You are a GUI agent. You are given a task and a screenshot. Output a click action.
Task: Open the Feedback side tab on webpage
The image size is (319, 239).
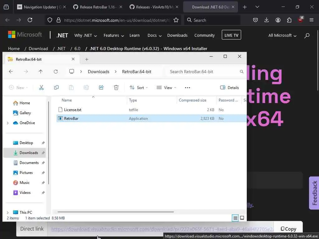point(315,193)
